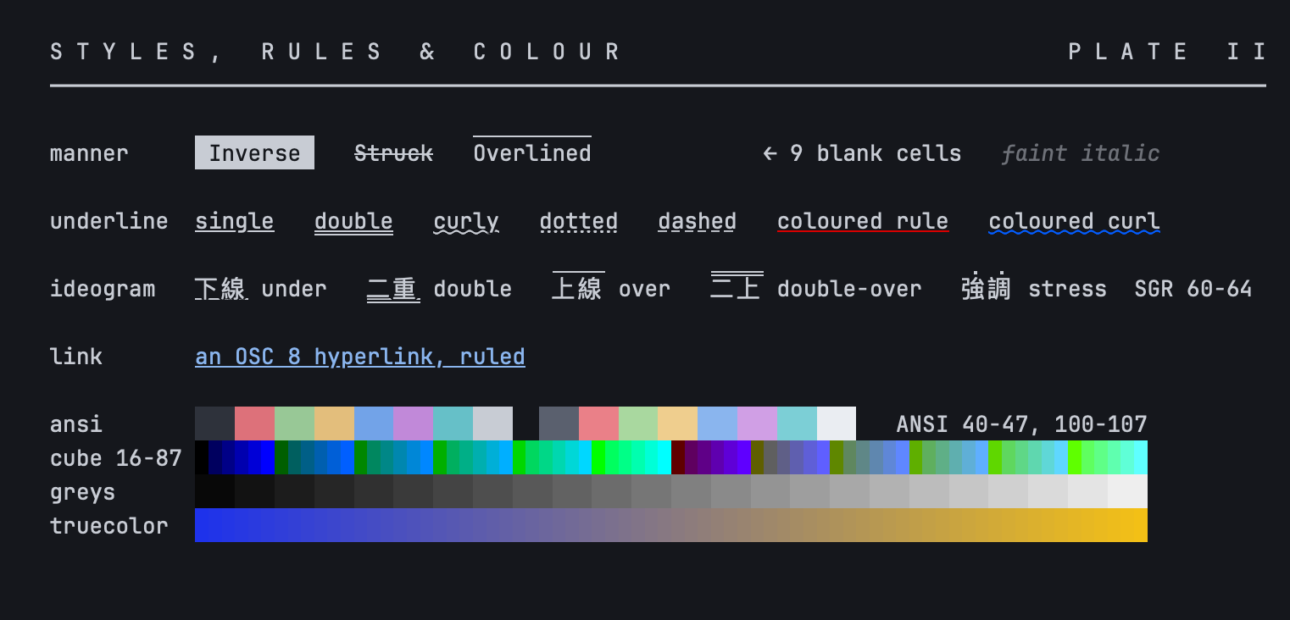Click the "dashed" underline sample
Viewport: 1290px width, 620px height.
[698, 222]
